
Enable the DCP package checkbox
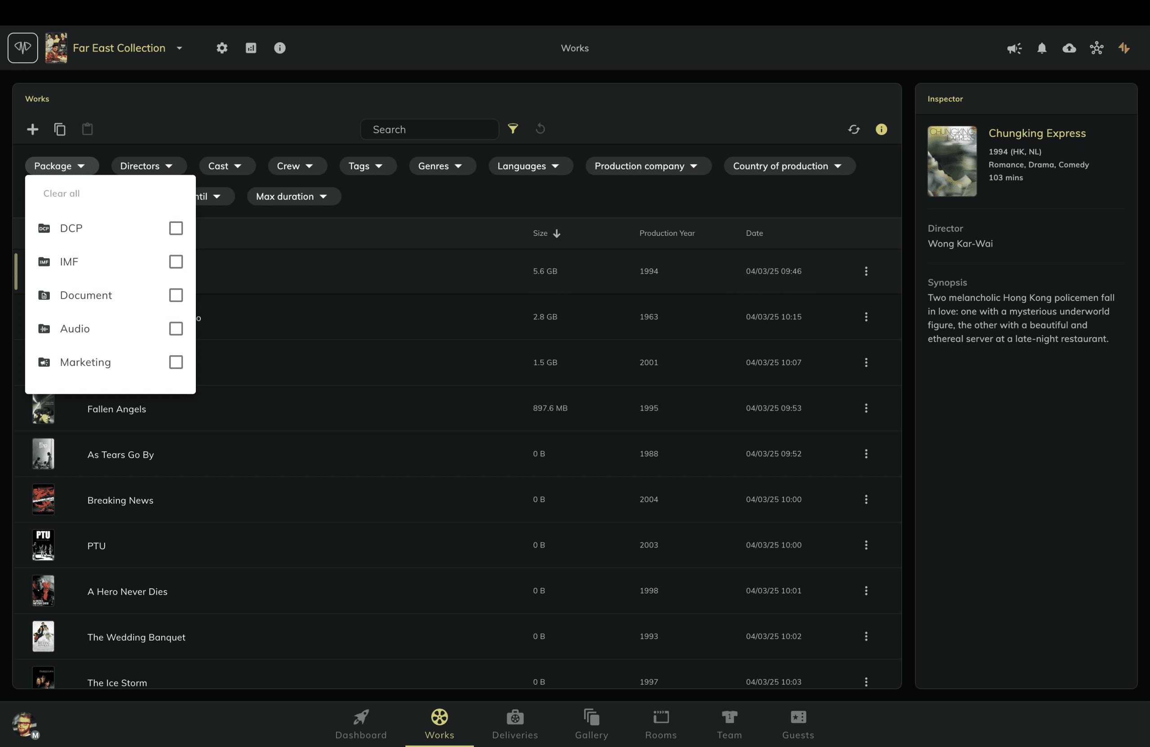pos(175,228)
